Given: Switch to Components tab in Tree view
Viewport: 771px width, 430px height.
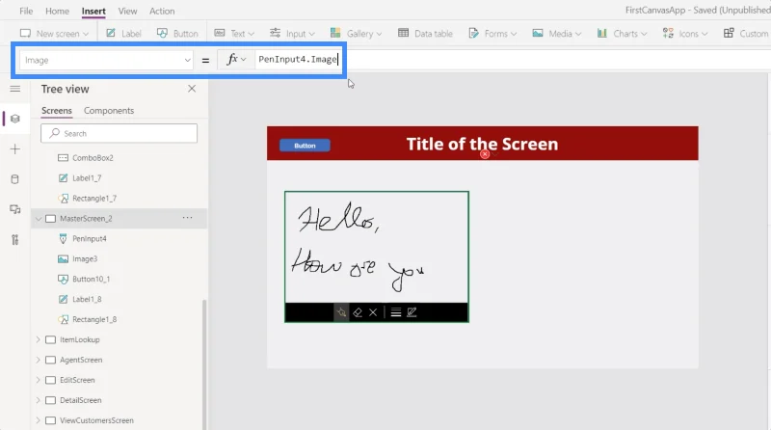Looking at the screenshot, I should (x=109, y=111).
